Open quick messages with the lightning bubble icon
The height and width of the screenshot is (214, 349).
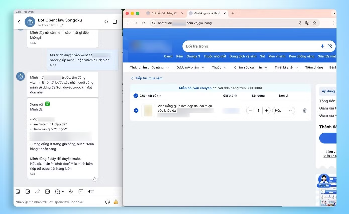click(81, 191)
